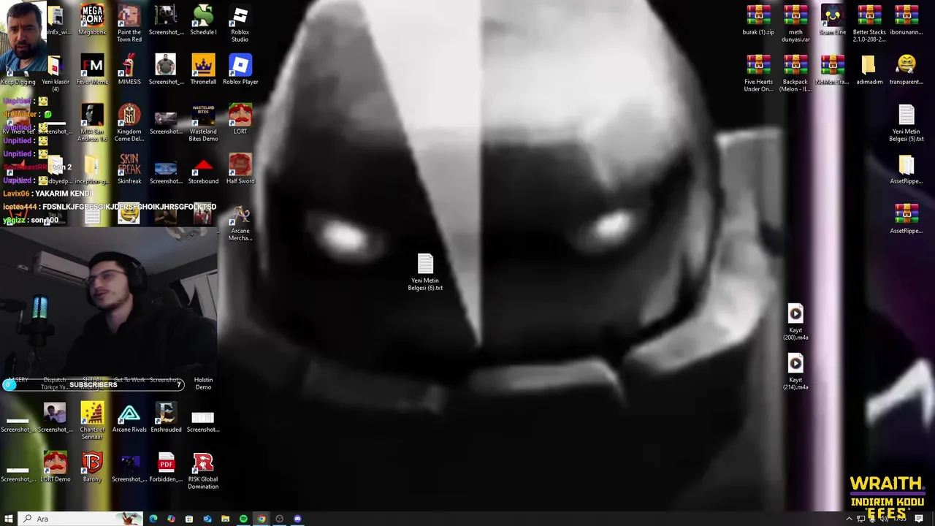Launch Storebound desktop shortcut

(x=203, y=169)
